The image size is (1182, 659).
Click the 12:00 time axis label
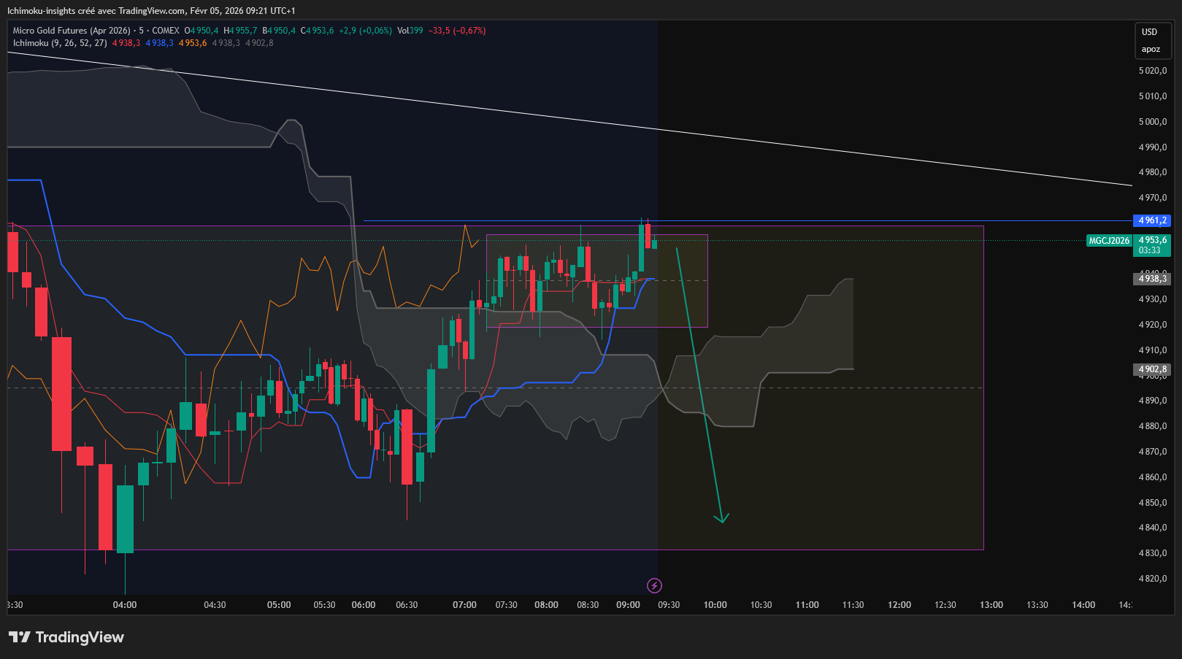click(899, 605)
